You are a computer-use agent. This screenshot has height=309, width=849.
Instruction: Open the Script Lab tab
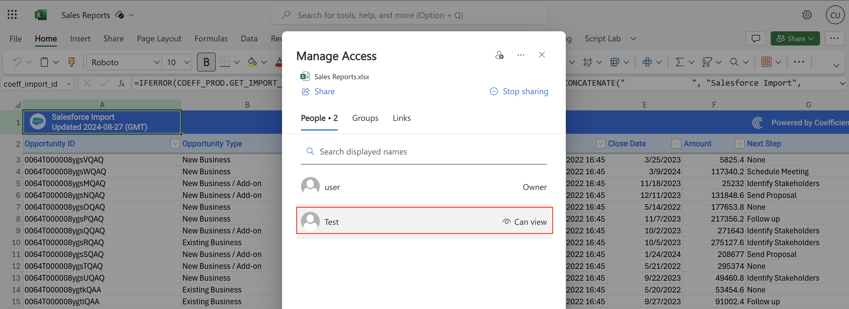pos(602,38)
